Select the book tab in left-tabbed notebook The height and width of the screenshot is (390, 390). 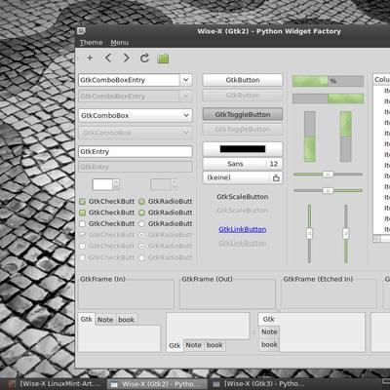pyautogui.click(x=269, y=344)
